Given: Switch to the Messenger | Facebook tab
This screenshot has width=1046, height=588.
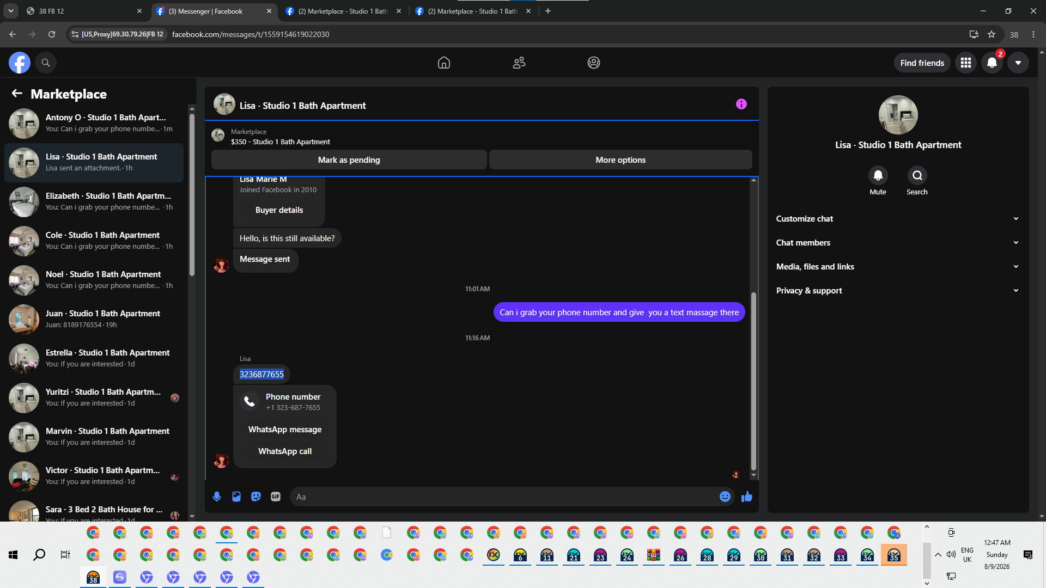Looking at the screenshot, I should [x=214, y=11].
